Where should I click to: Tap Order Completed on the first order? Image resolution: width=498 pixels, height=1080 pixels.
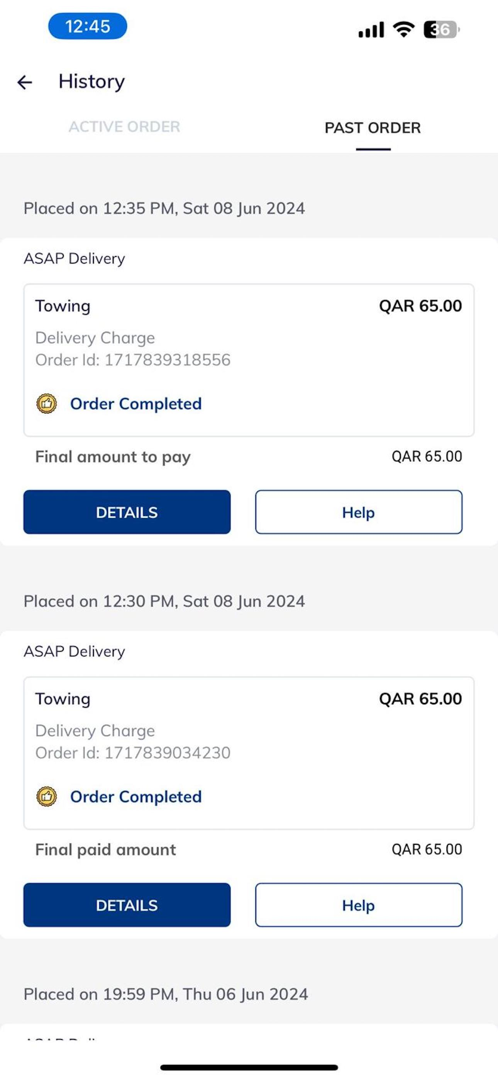coord(136,404)
